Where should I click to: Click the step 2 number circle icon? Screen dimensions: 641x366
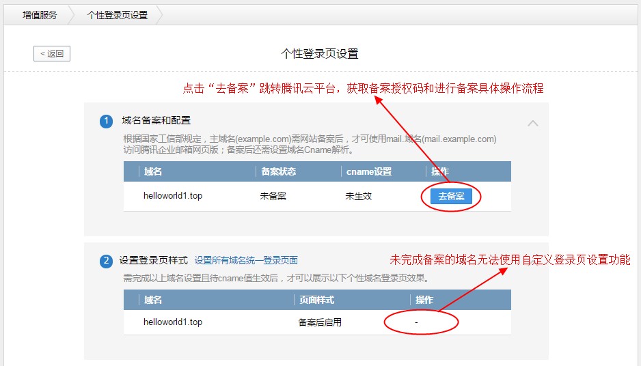(106, 261)
